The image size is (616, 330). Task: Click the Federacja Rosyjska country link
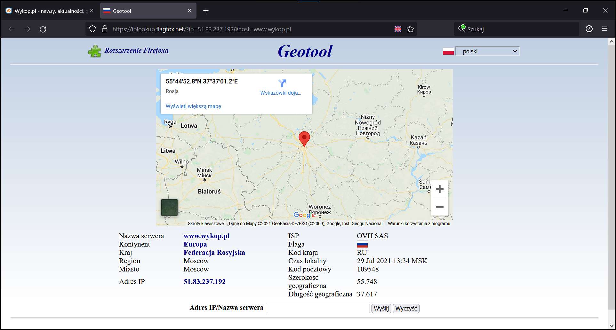pos(214,253)
